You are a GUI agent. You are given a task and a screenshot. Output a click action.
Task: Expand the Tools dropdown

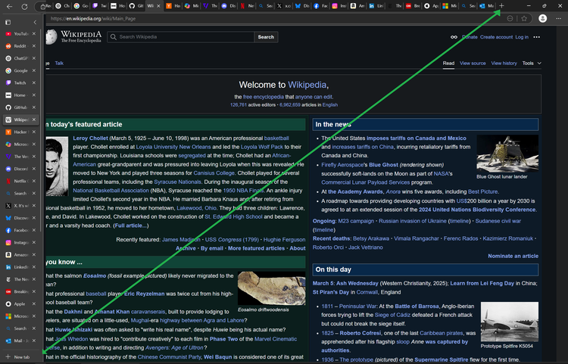532,63
